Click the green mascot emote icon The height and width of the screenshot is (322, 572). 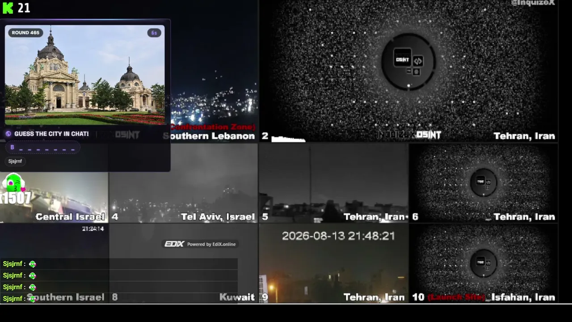pyautogui.click(x=14, y=183)
